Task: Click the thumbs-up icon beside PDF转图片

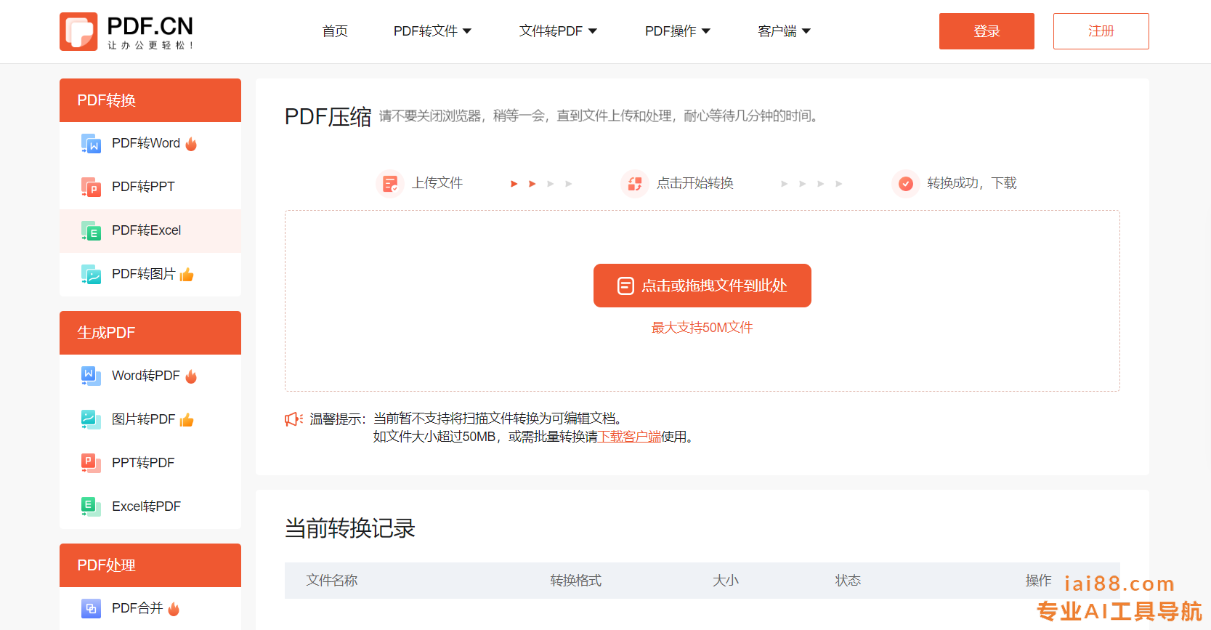Action: tap(187, 275)
